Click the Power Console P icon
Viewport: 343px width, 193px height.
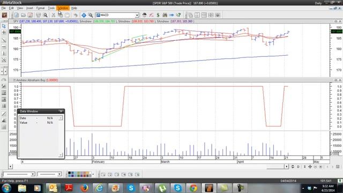[4, 15]
